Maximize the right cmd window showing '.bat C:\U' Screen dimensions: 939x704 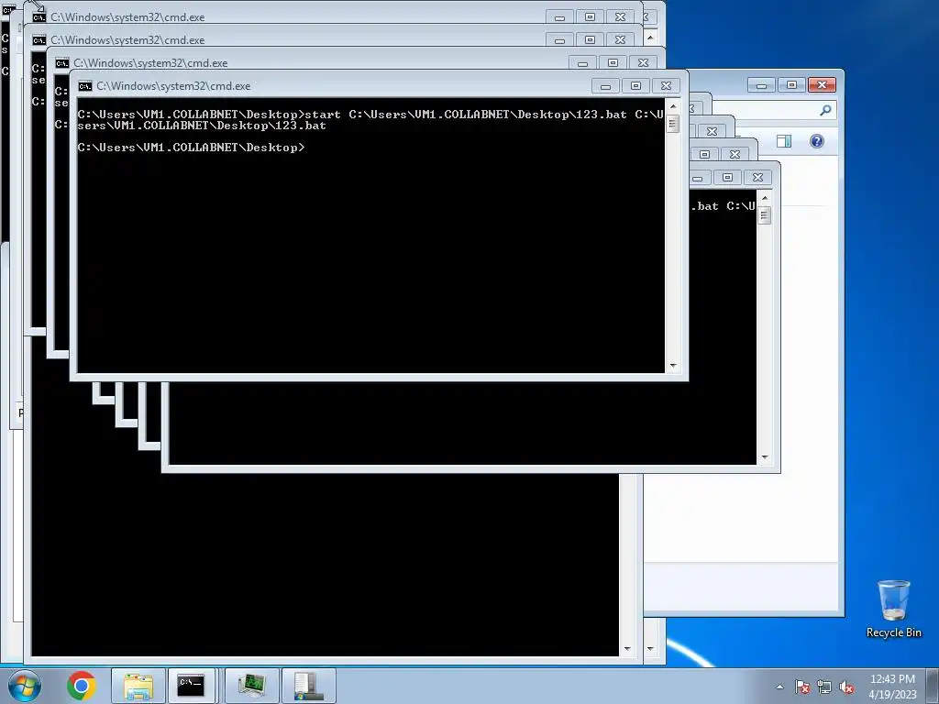coord(727,178)
